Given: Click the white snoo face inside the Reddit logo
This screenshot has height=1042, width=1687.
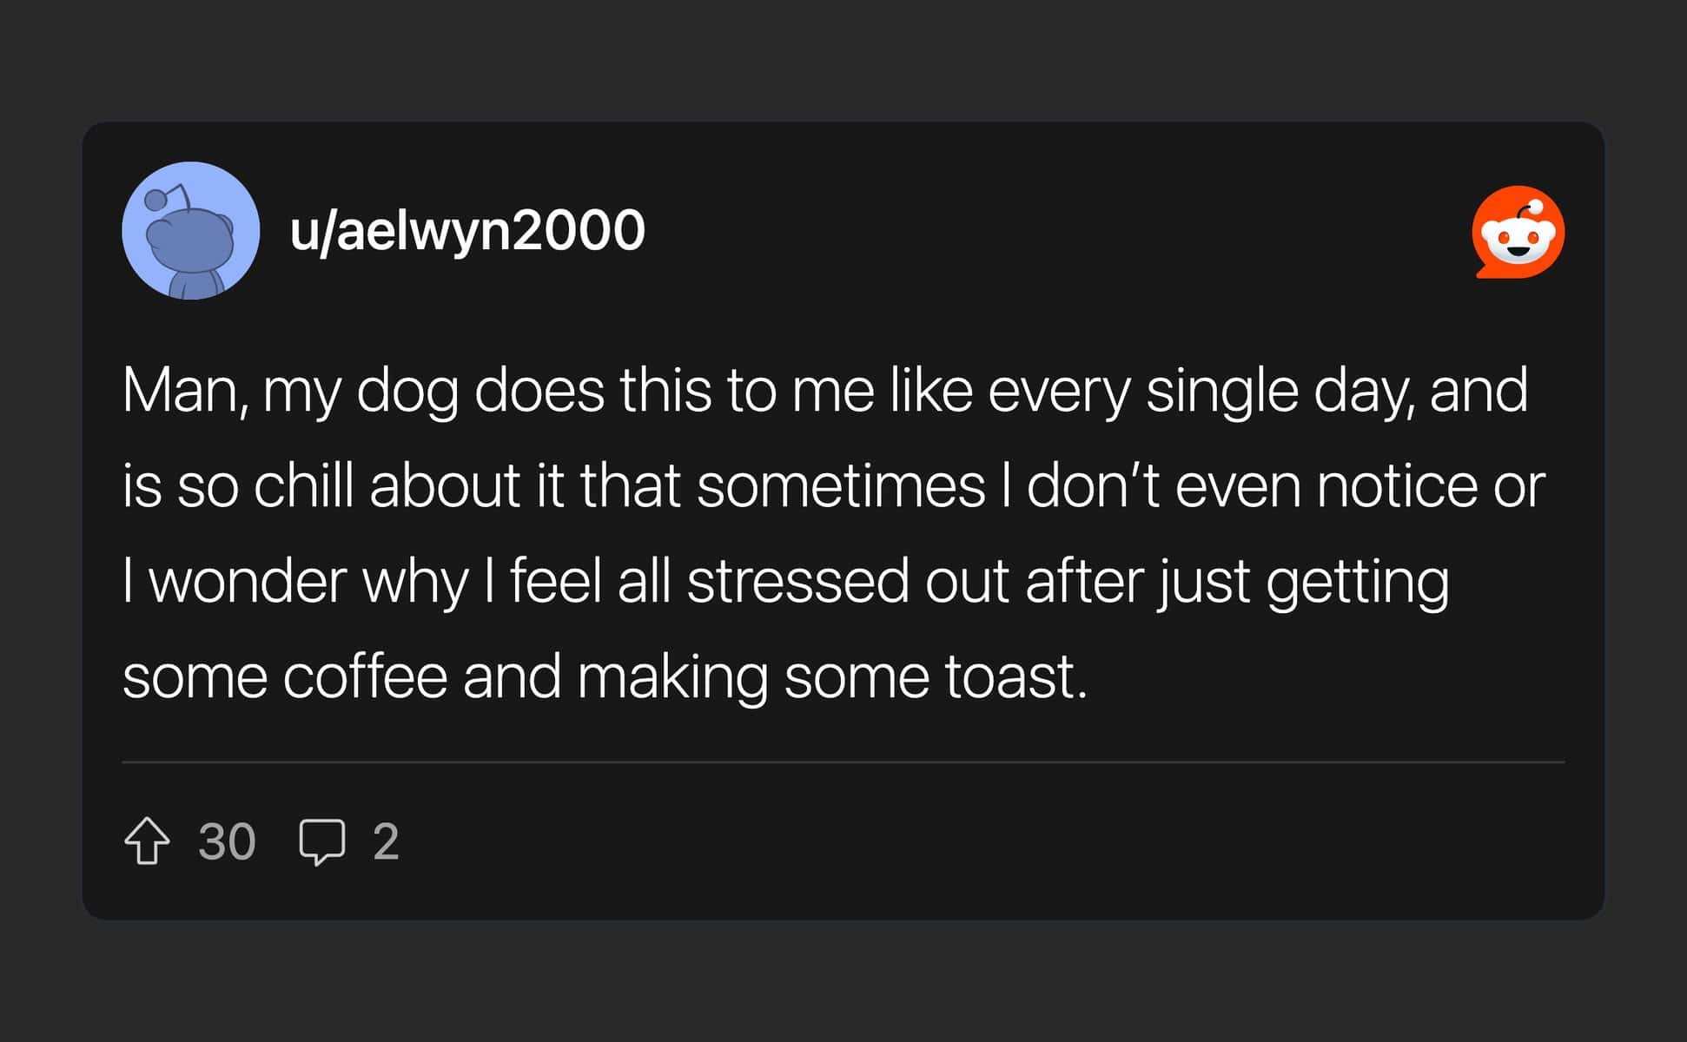Looking at the screenshot, I should pos(1518,239).
